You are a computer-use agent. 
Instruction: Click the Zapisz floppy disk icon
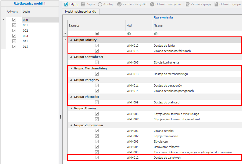[83, 5]
